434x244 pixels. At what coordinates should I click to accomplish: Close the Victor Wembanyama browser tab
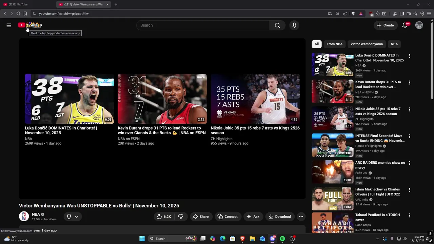click(x=107, y=4)
